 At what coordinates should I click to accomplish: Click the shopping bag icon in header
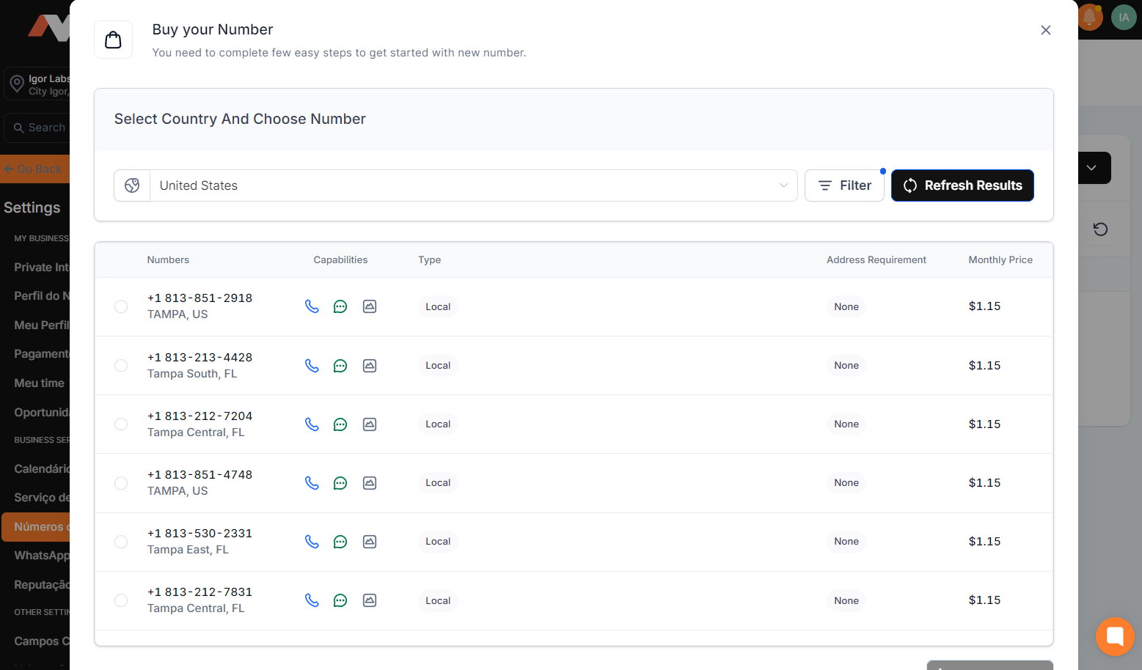tap(113, 40)
